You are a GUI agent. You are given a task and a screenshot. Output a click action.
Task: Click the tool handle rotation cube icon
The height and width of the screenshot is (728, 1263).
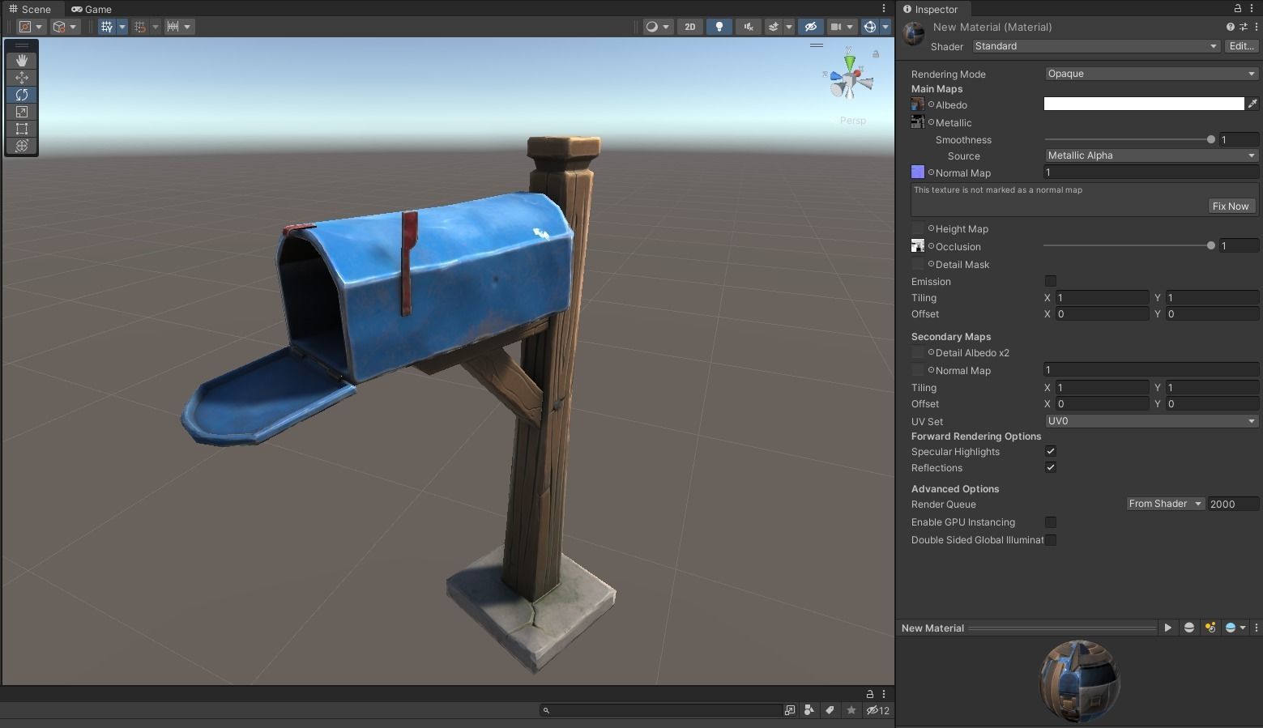(59, 27)
